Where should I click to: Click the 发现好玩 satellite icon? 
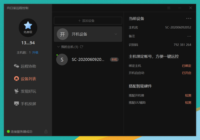point(17,91)
